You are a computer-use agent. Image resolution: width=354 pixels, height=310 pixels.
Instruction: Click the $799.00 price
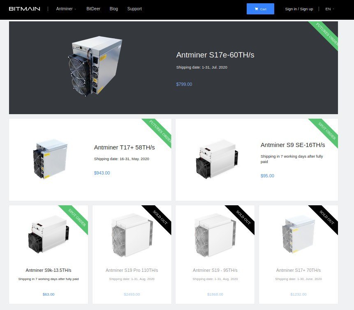[x=184, y=84]
